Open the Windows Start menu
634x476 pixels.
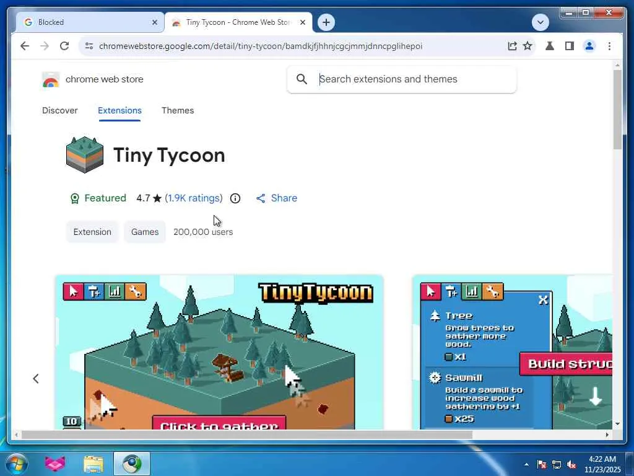point(16,464)
